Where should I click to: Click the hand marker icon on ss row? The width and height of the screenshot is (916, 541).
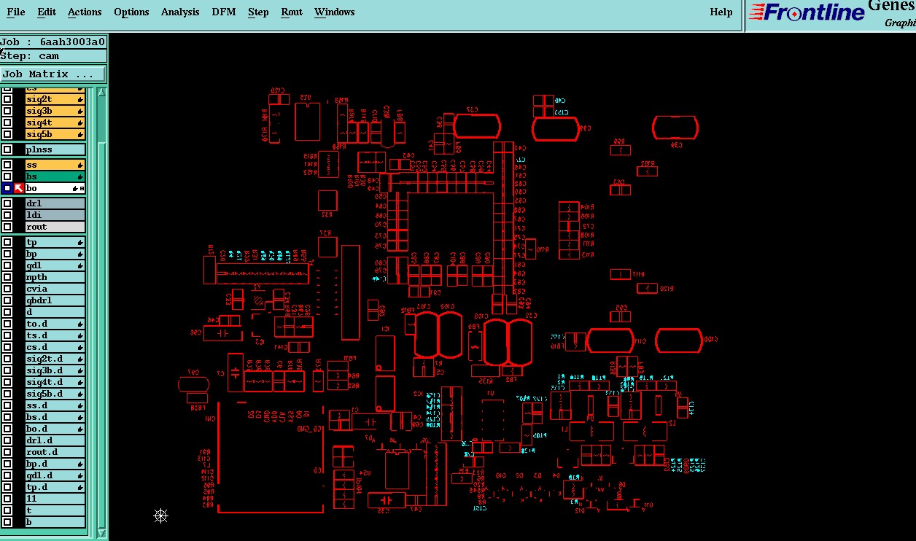click(x=80, y=165)
